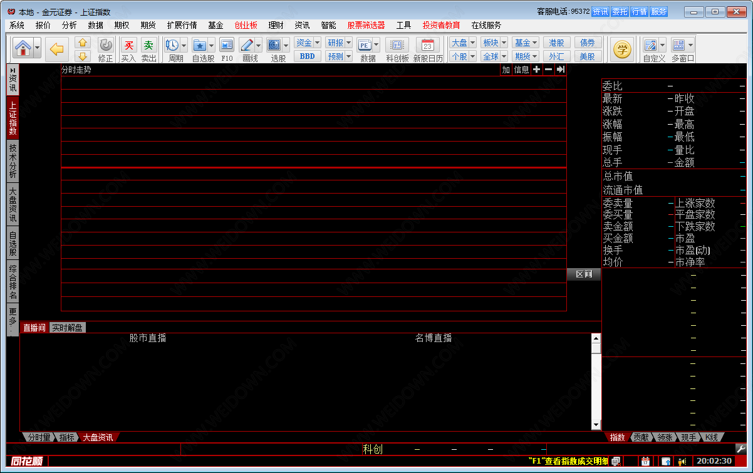This screenshot has height=473, width=753.
Task: Open the F10 company info icon
Action: click(227, 45)
